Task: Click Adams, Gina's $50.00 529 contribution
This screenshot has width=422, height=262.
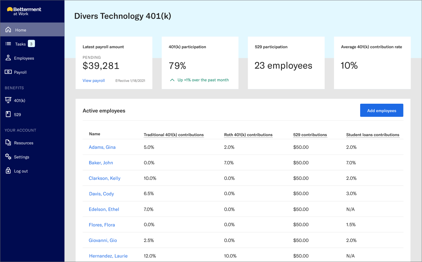Action: (301, 147)
